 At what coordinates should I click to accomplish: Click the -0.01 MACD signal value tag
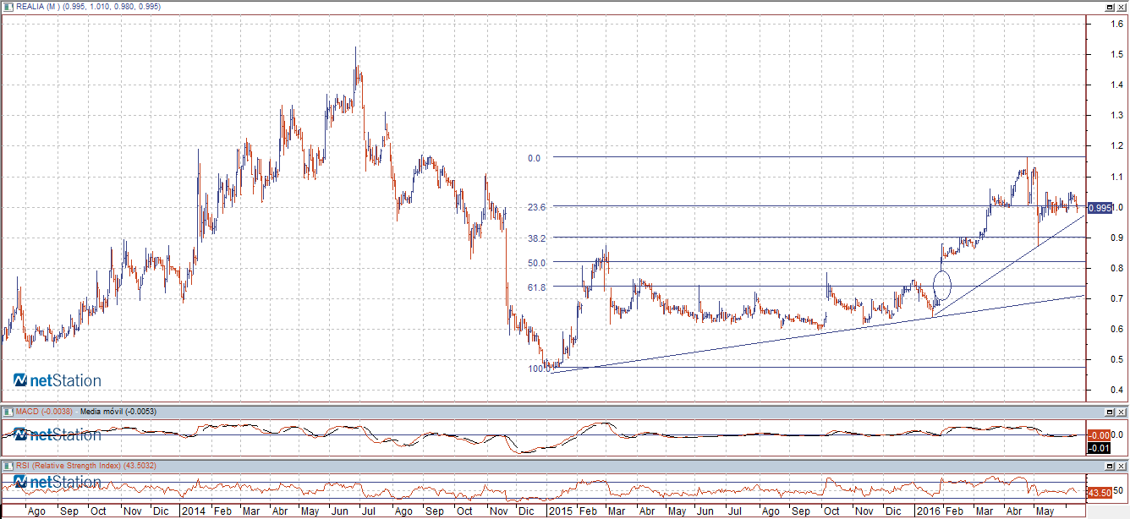pyautogui.click(x=1099, y=446)
